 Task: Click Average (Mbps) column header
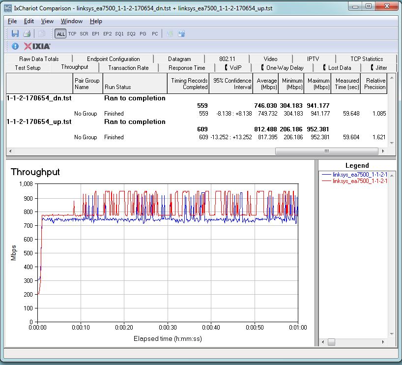coord(265,84)
